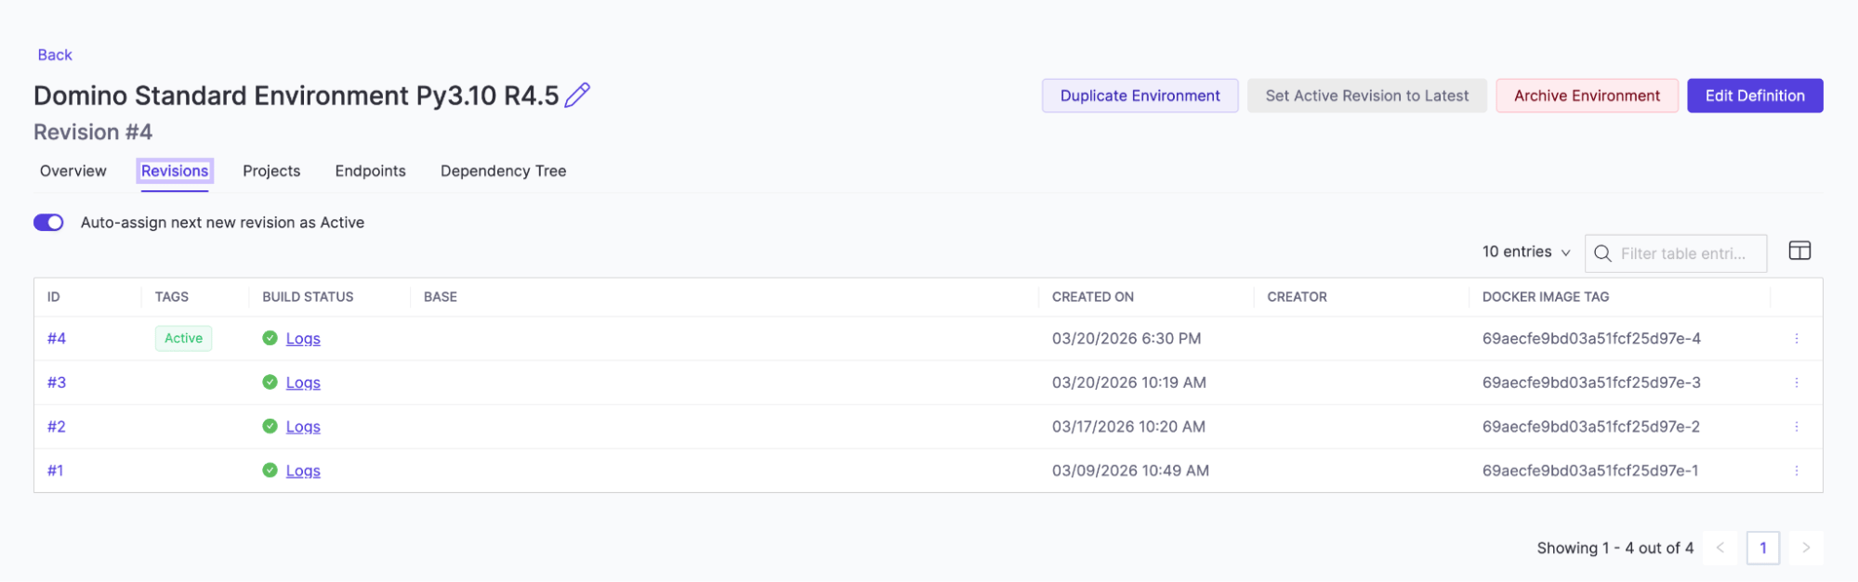Click the BUILD STATUS column header
1858x582 pixels.
pyautogui.click(x=308, y=297)
